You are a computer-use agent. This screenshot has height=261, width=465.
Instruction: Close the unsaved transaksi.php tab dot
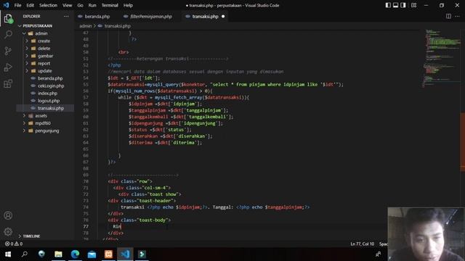223,17
